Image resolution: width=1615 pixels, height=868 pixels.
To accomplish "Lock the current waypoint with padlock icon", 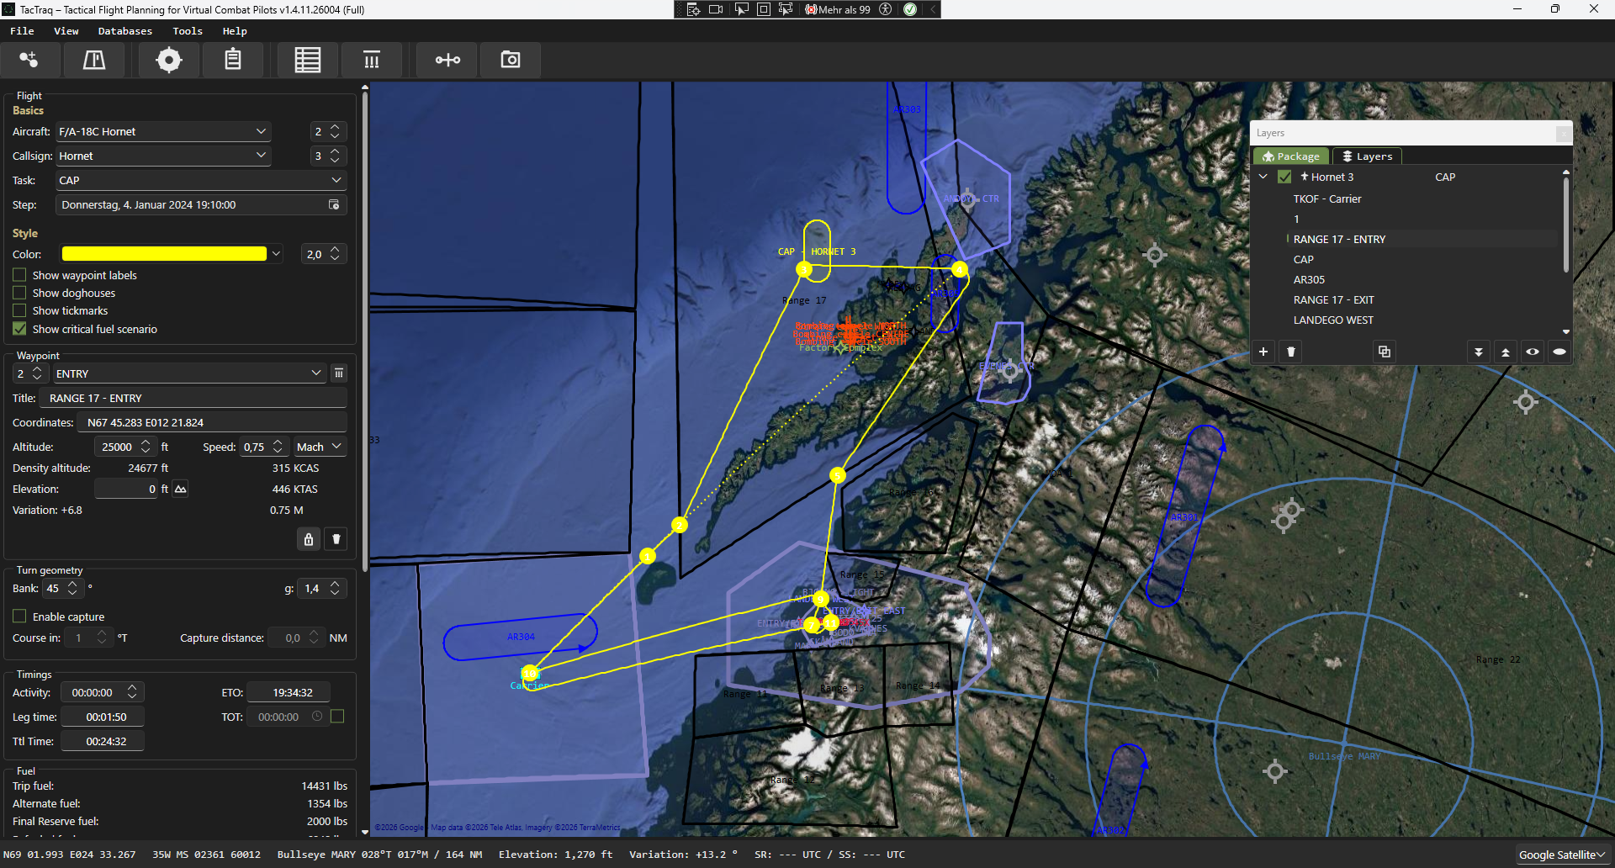I will [309, 539].
